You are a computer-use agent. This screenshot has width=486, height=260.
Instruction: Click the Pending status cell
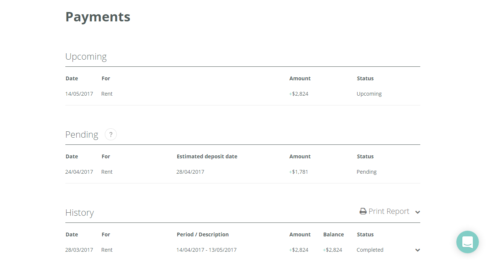point(367,172)
